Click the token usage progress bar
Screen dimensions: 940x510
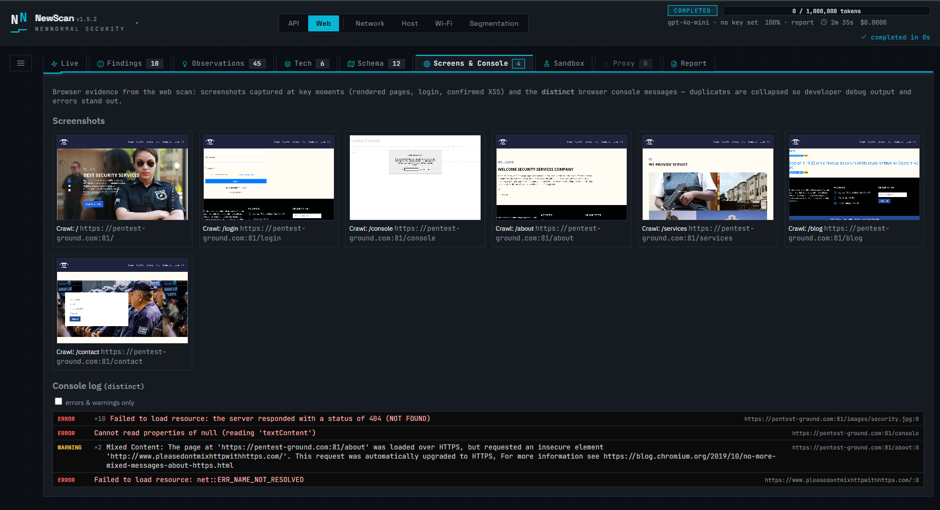pos(826,11)
